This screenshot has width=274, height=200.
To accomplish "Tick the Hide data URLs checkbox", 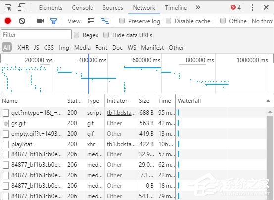I will (x=106, y=35).
